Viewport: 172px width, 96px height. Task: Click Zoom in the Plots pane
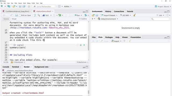pos(105,41)
